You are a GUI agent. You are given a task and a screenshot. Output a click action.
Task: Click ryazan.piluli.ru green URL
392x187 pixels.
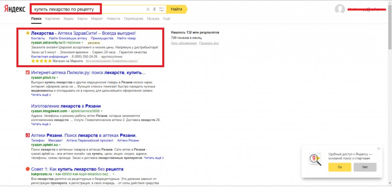click(x=43, y=77)
